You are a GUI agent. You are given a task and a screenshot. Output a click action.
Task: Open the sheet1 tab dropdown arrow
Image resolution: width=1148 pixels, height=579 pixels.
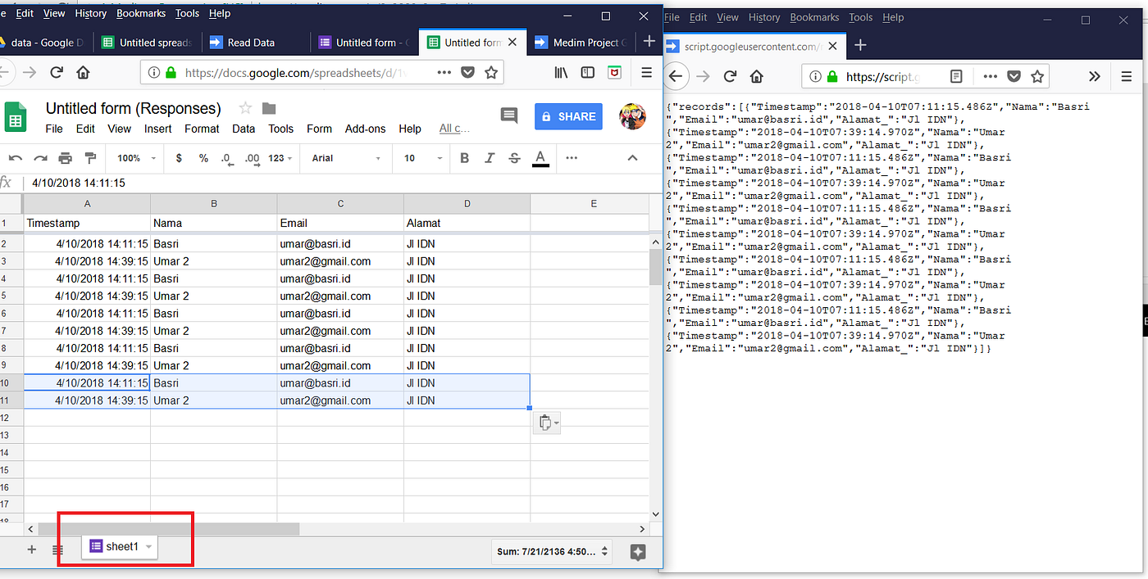point(148,546)
